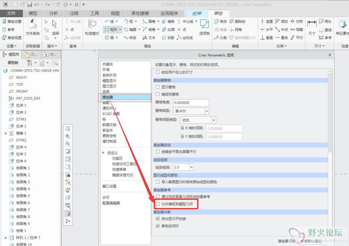Toggle Construction Mode (构造模式)
Viewport: 349px width, 246px height.
coord(92,27)
